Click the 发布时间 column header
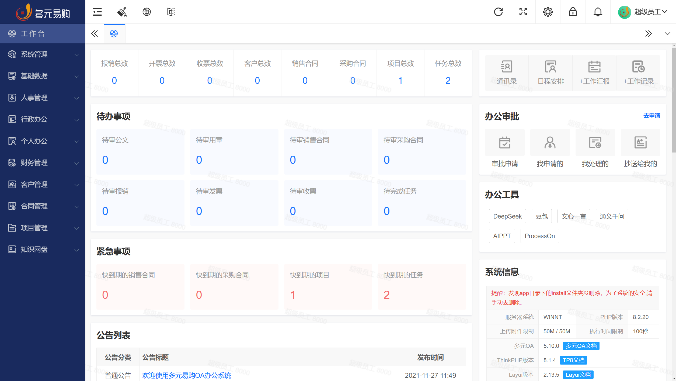The image size is (676, 381). [x=430, y=358]
